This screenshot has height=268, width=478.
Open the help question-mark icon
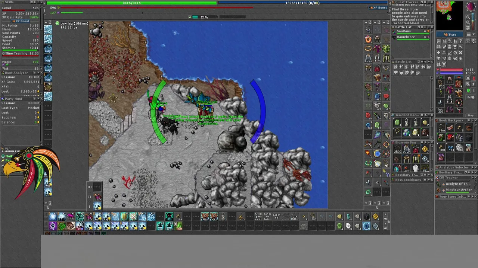point(460,41)
